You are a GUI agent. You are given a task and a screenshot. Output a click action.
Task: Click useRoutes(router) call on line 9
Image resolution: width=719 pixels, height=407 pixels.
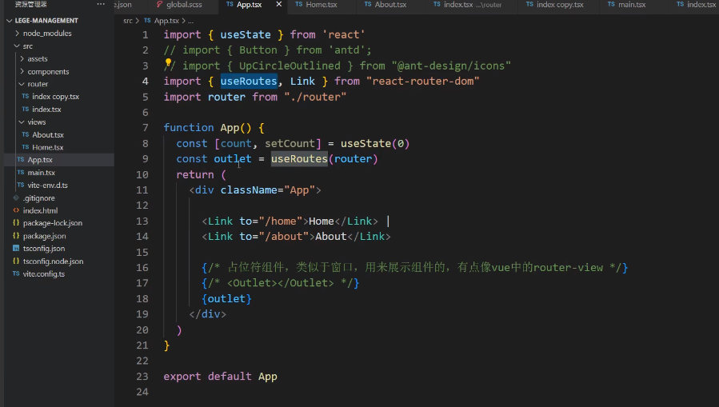pos(324,159)
